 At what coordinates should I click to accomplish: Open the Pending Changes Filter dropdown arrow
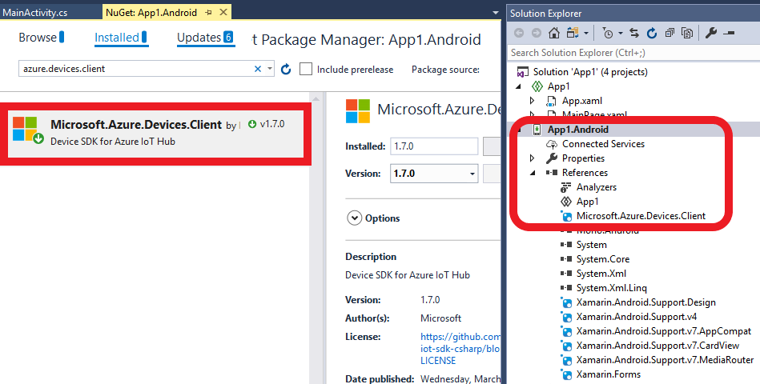621,33
